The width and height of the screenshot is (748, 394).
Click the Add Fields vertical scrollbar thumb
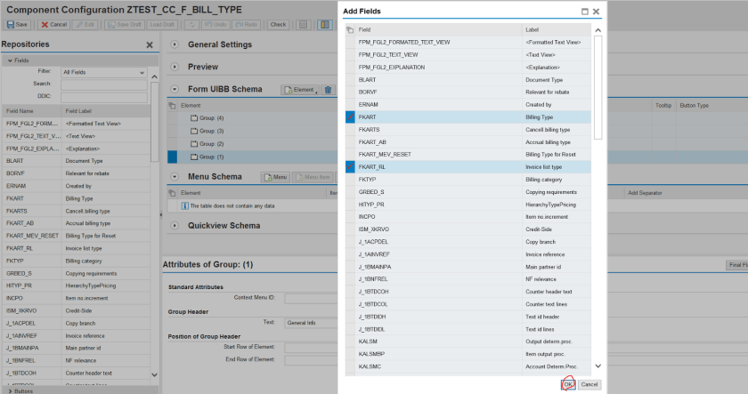[x=598, y=88]
